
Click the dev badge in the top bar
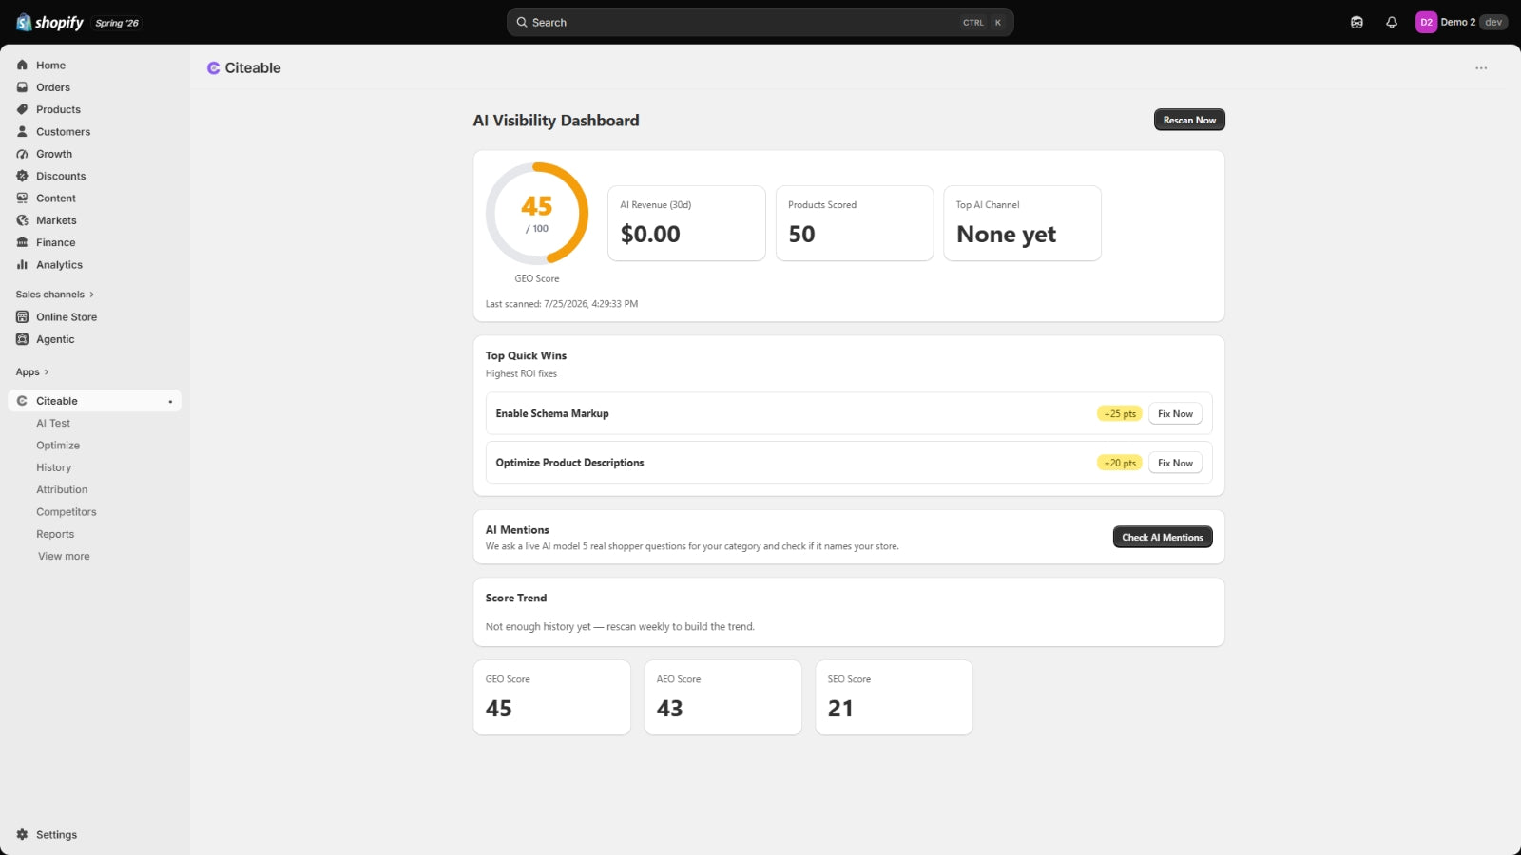coord(1493,22)
